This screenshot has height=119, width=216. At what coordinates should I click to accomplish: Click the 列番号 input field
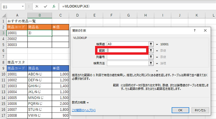click(x=128, y=57)
